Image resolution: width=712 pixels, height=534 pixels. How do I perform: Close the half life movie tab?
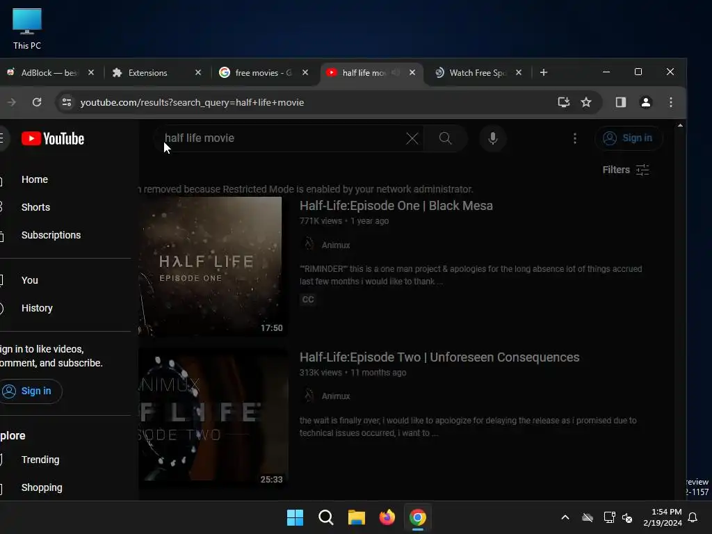(412, 72)
